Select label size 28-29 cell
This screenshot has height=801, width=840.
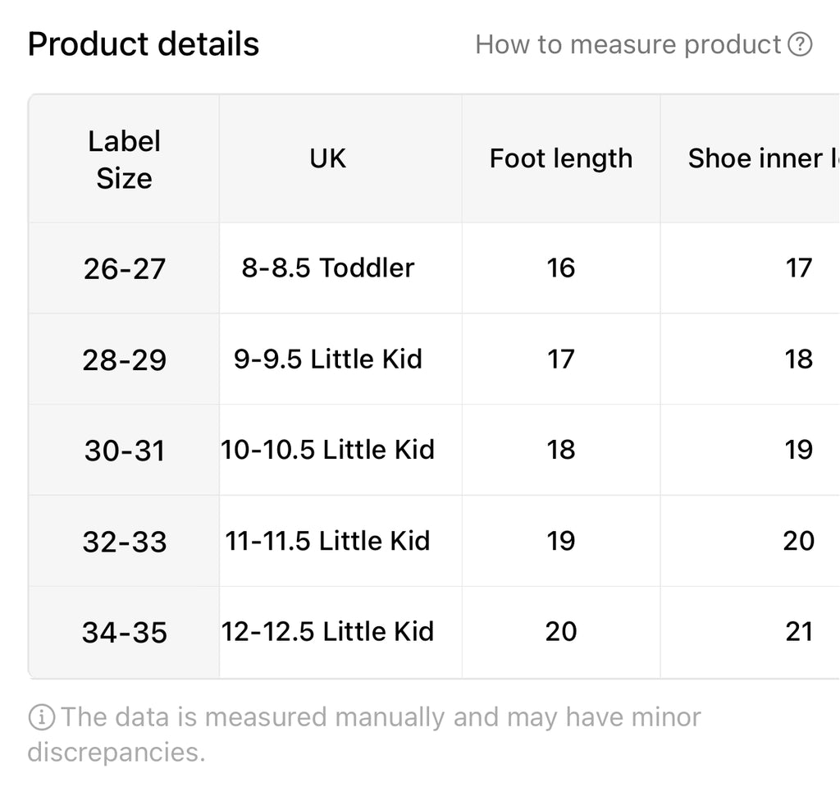(124, 359)
